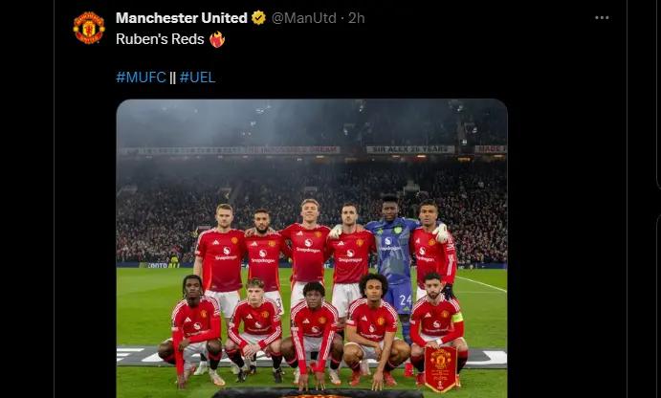Open the post via the 2h timestamp
This screenshot has width=661, height=398.
356,18
